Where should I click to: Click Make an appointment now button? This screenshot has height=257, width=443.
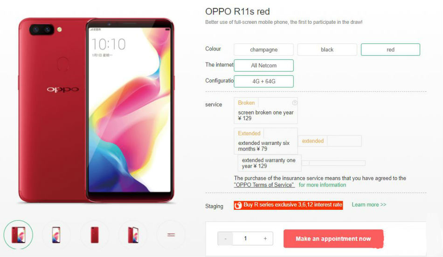coord(333,239)
